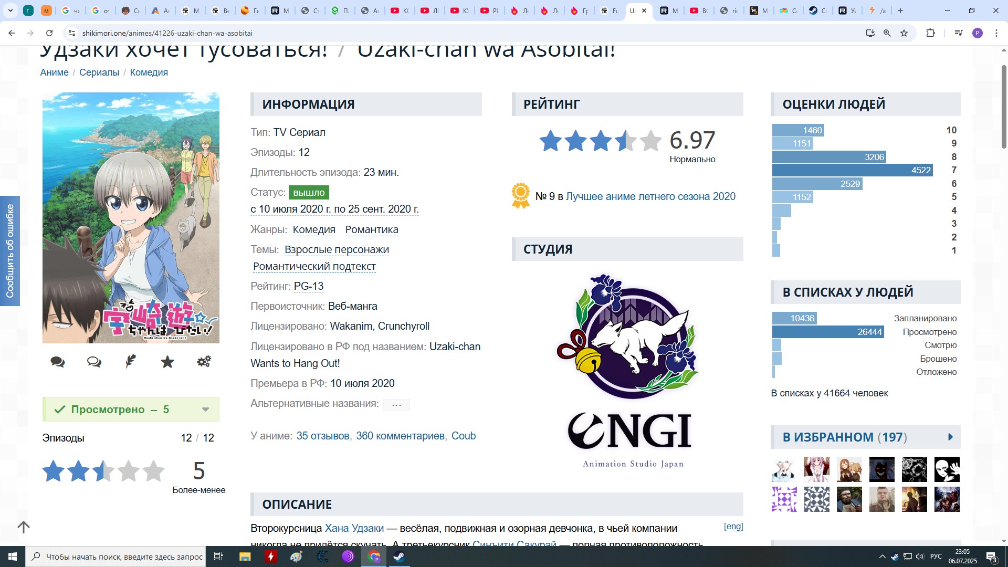Expand the alternative names ellipsis button
Image resolution: width=1008 pixels, height=567 pixels.
(x=396, y=404)
